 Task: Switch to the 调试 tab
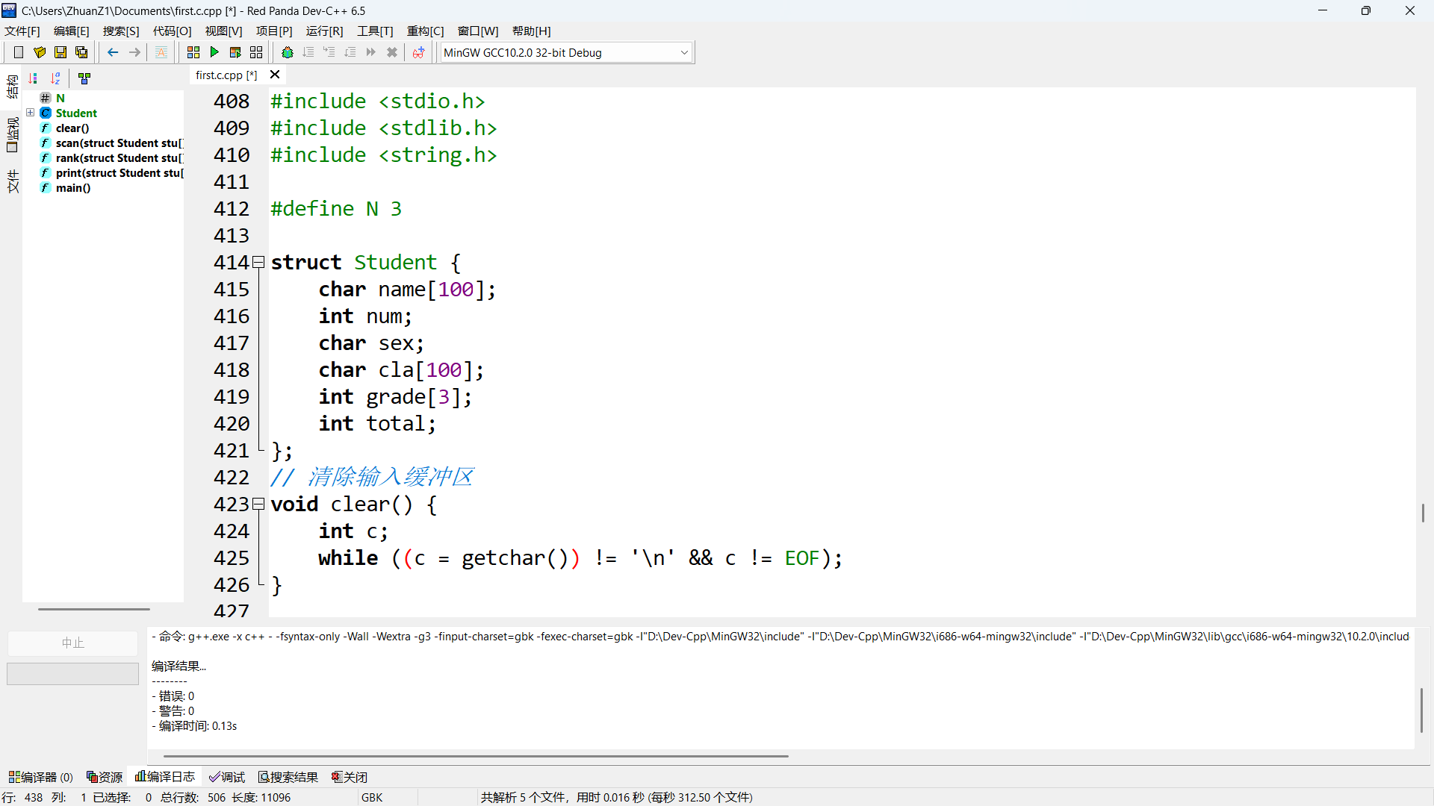coord(227,777)
